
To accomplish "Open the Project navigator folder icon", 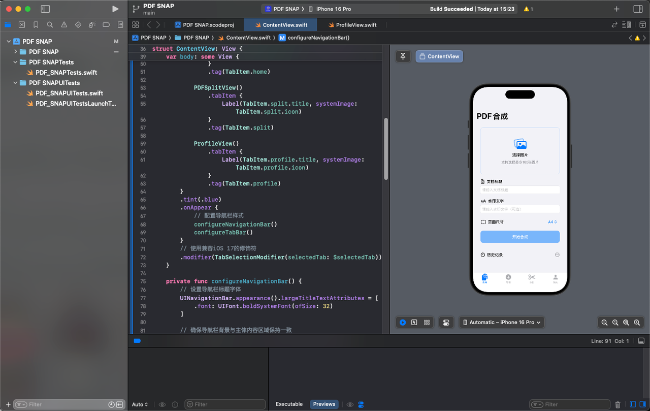I will pos(8,24).
